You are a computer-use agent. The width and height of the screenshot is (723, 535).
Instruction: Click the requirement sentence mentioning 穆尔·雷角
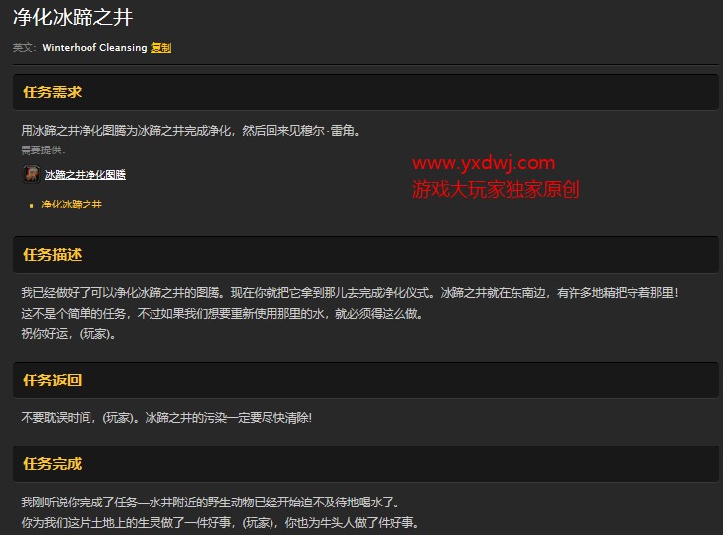click(190, 131)
